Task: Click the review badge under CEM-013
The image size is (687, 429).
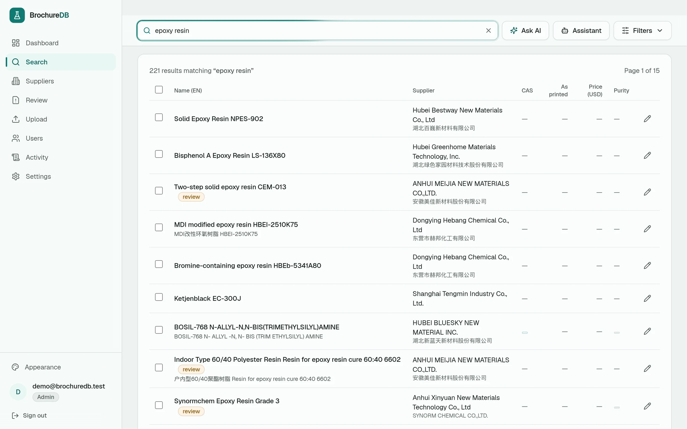Action: tap(191, 197)
